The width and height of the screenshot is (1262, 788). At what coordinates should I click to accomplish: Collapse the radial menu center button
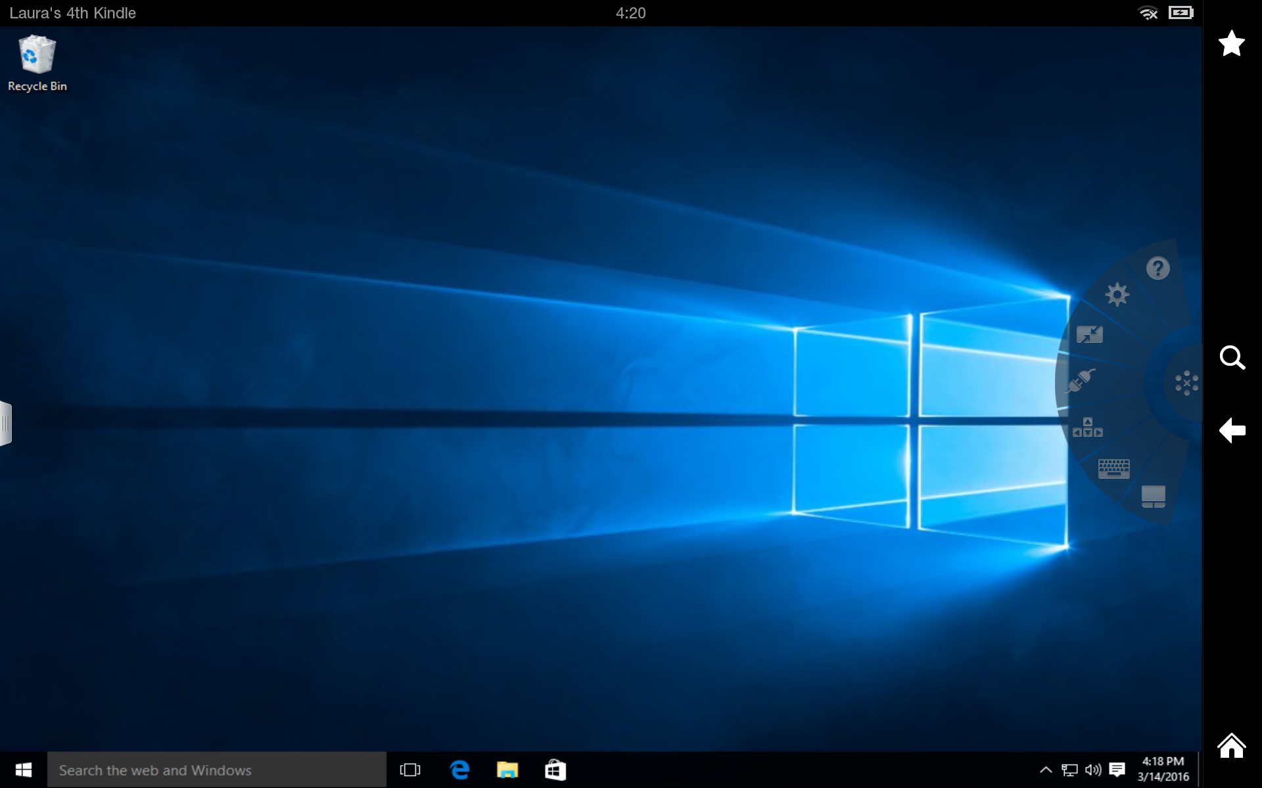point(1186,382)
